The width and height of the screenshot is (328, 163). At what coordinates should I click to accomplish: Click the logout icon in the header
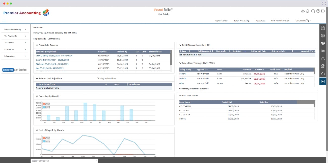pos(323,11)
